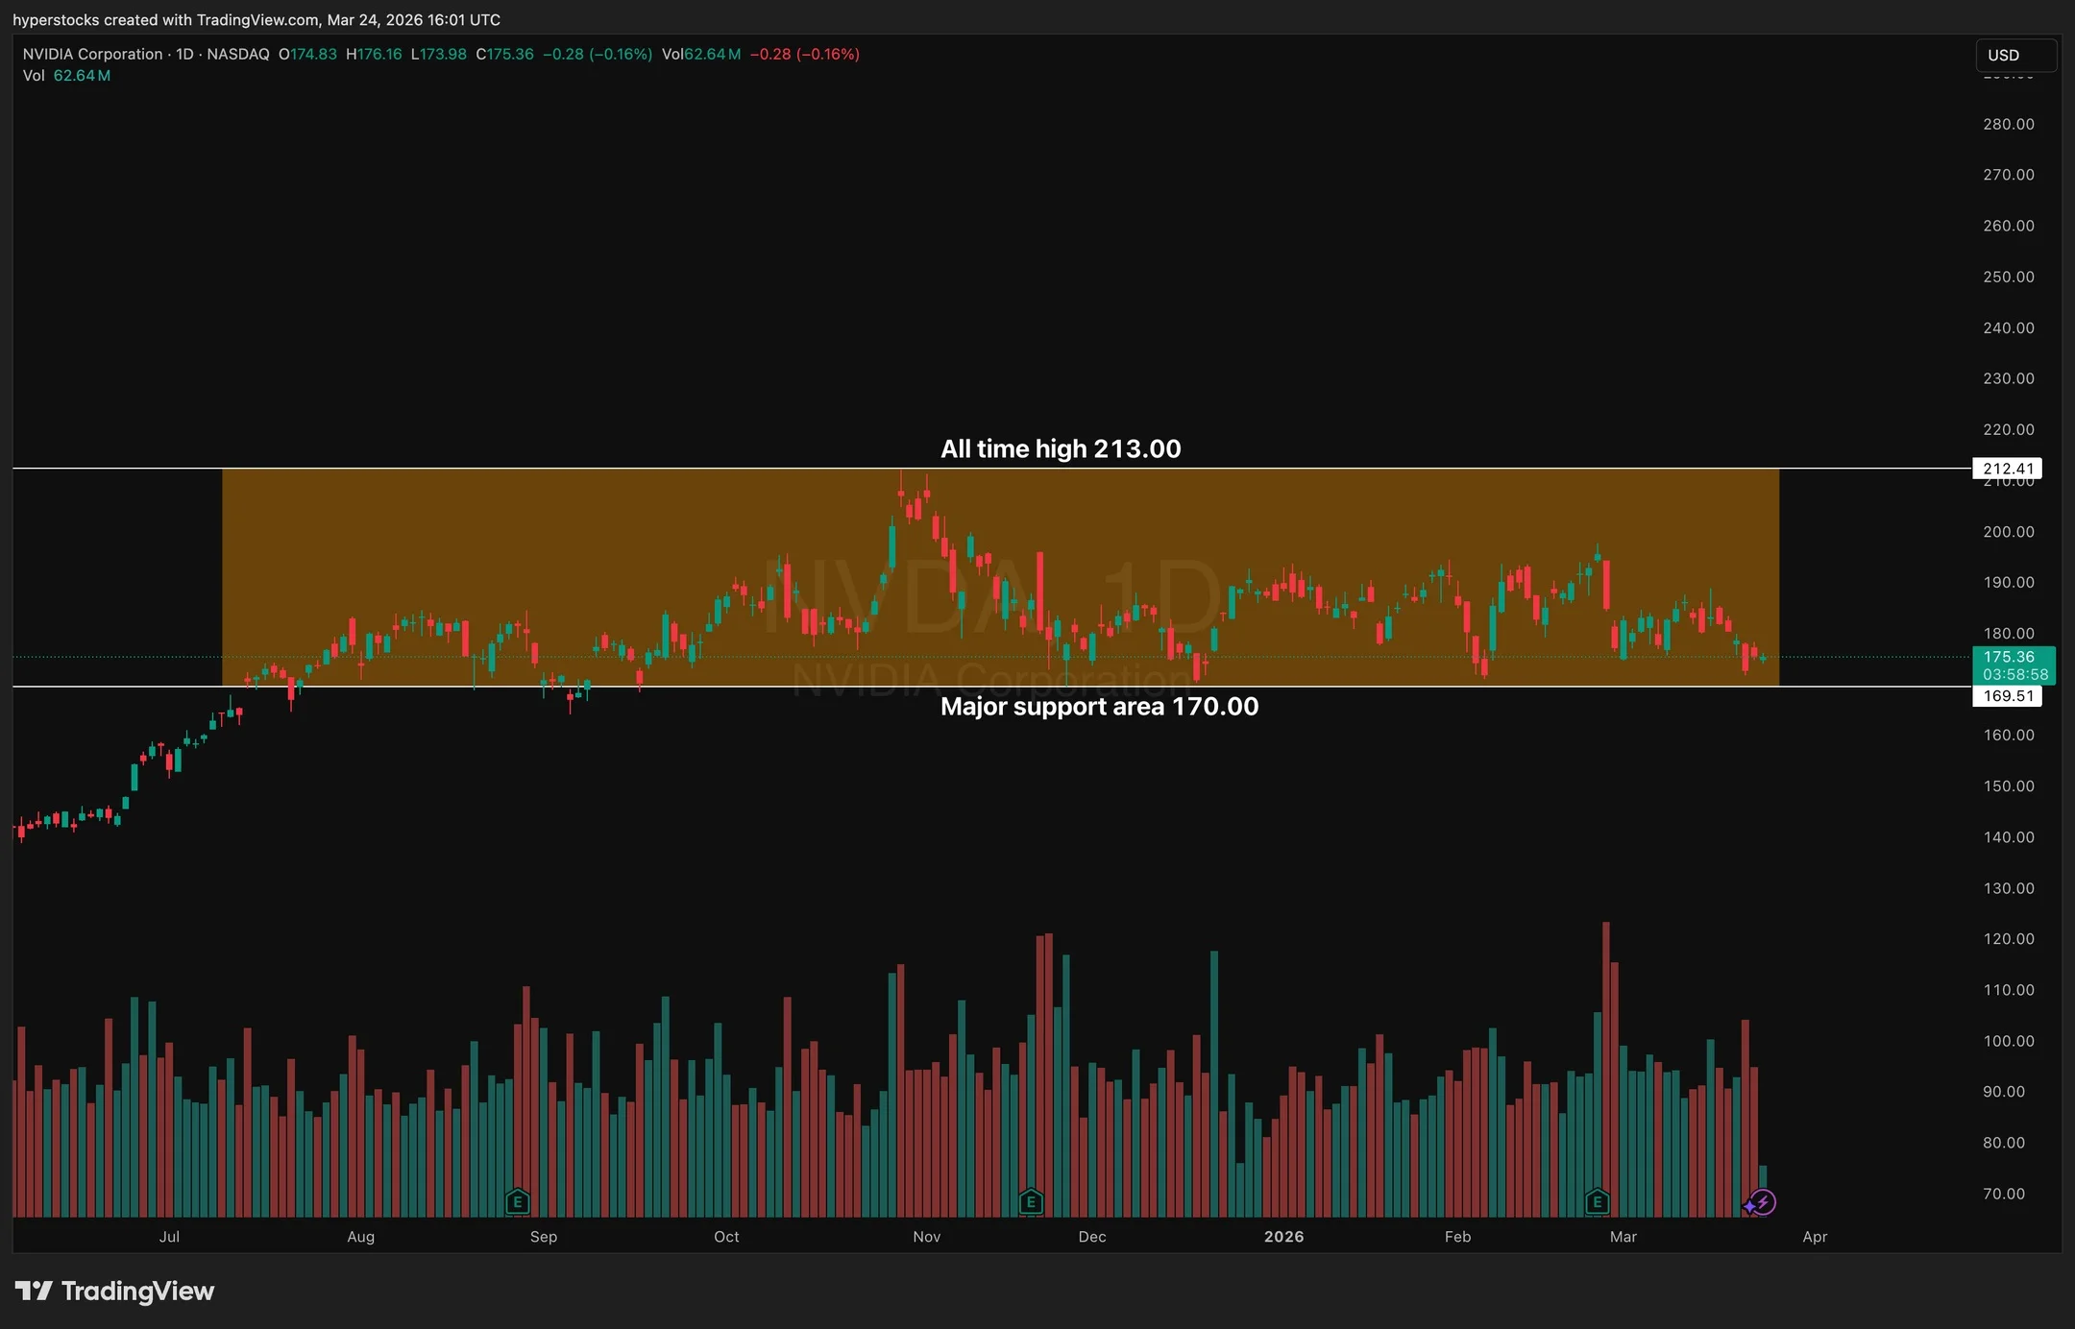Click the Feb label on time axis
This screenshot has width=2075, height=1329.
tap(1457, 1237)
